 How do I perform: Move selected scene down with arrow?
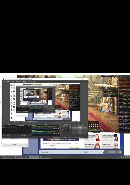coord(10,135)
